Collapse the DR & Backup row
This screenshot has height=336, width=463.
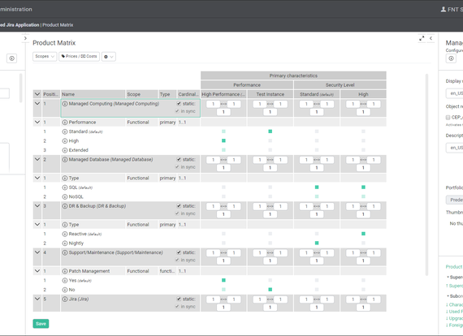37,206
